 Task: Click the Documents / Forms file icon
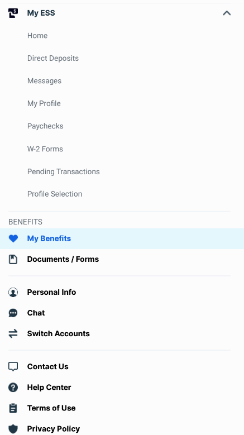[13, 260]
